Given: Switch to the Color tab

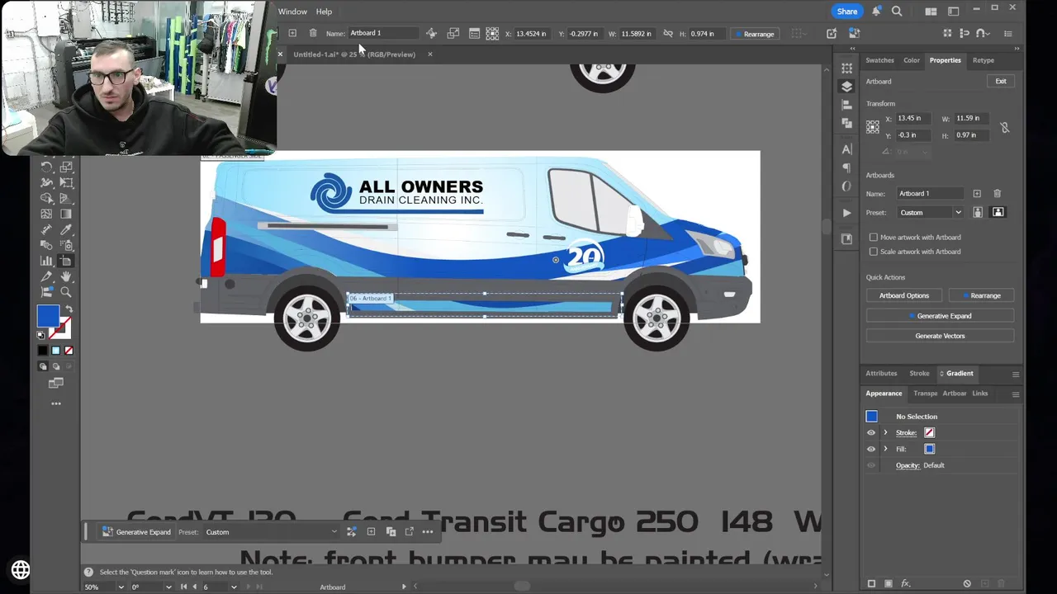Looking at the screenshot, I should pyautogui.click(x=912, y=60).
